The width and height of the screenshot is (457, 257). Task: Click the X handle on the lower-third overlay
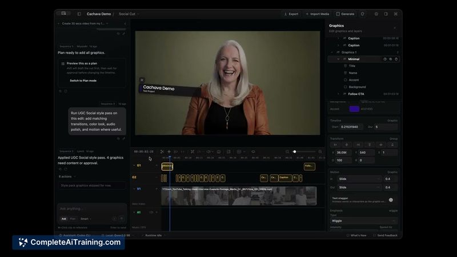pyautogui.click(x=142, y=80)
